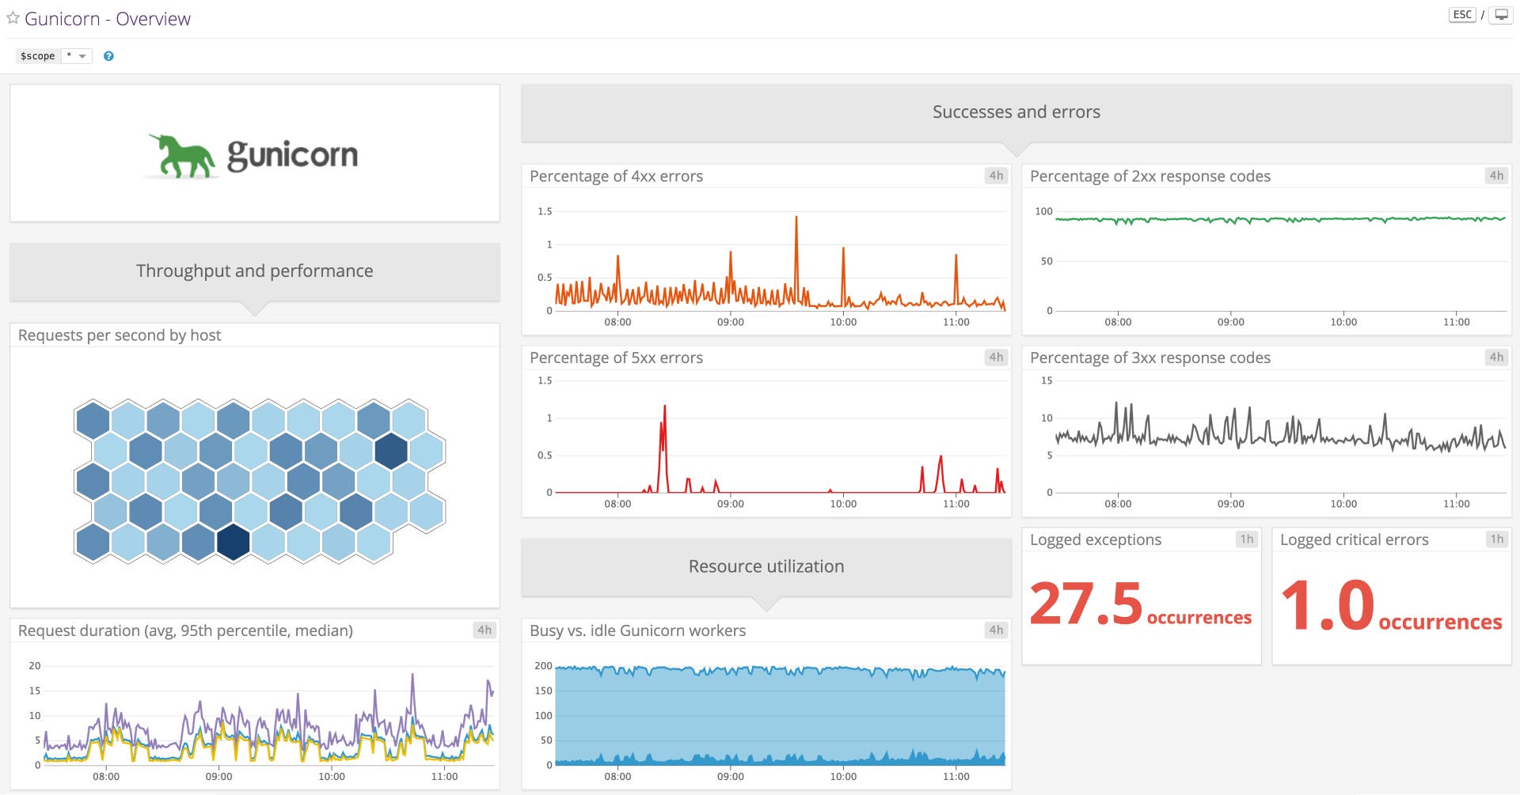Click the Throughput and performance section header
The image size is (1520, 795).
(x=254, y=271)
